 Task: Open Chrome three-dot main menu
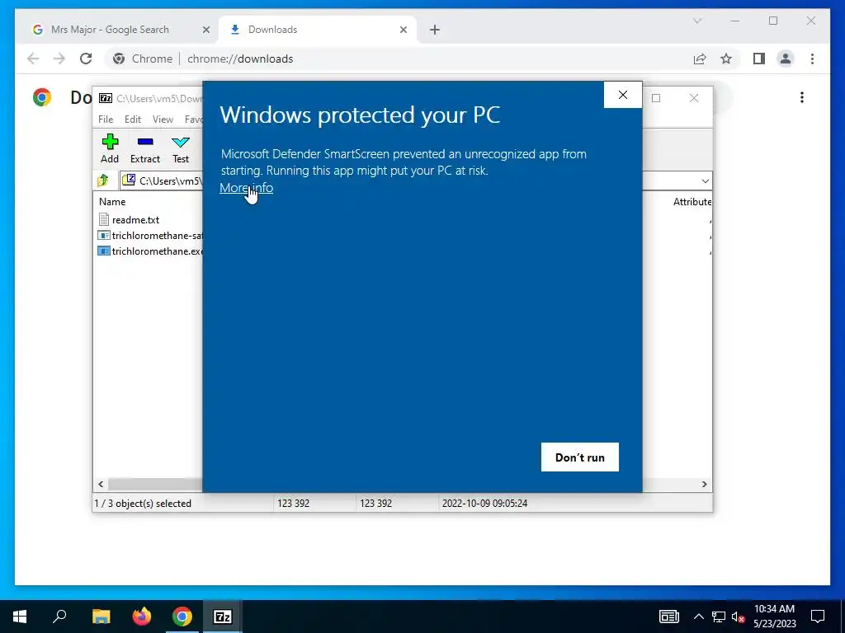[x=812, y=59]
